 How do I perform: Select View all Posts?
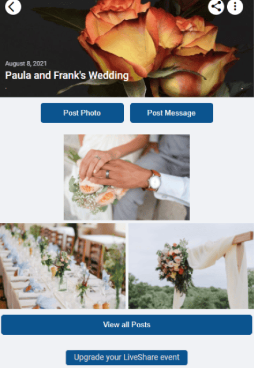[126, 325]
